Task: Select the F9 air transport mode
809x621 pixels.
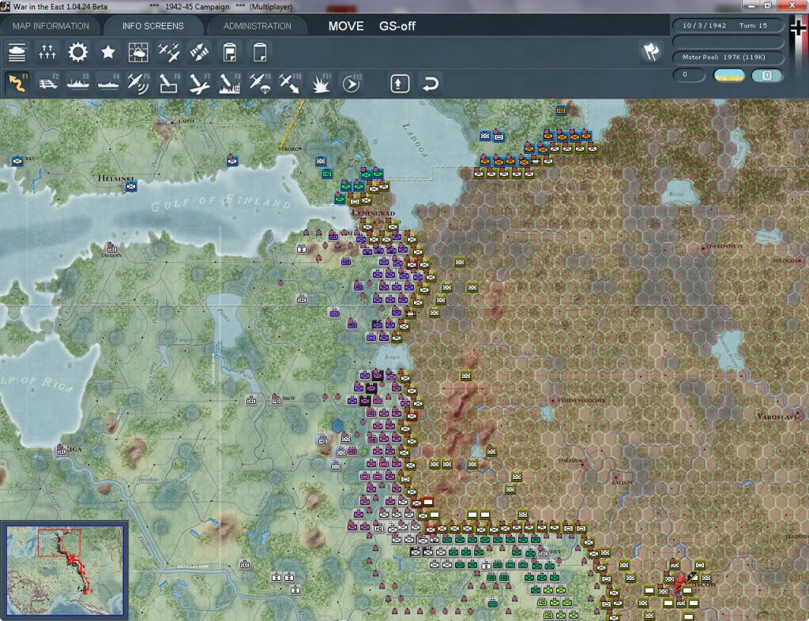Action: 260,84
